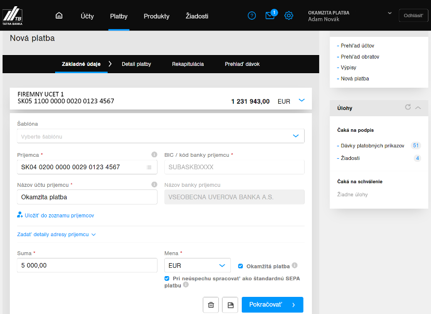The height and width of the screenshot is (314, 431).
Task: Click Uložiť do zoznamu prijemcov link
Action: tap(56, 215)
